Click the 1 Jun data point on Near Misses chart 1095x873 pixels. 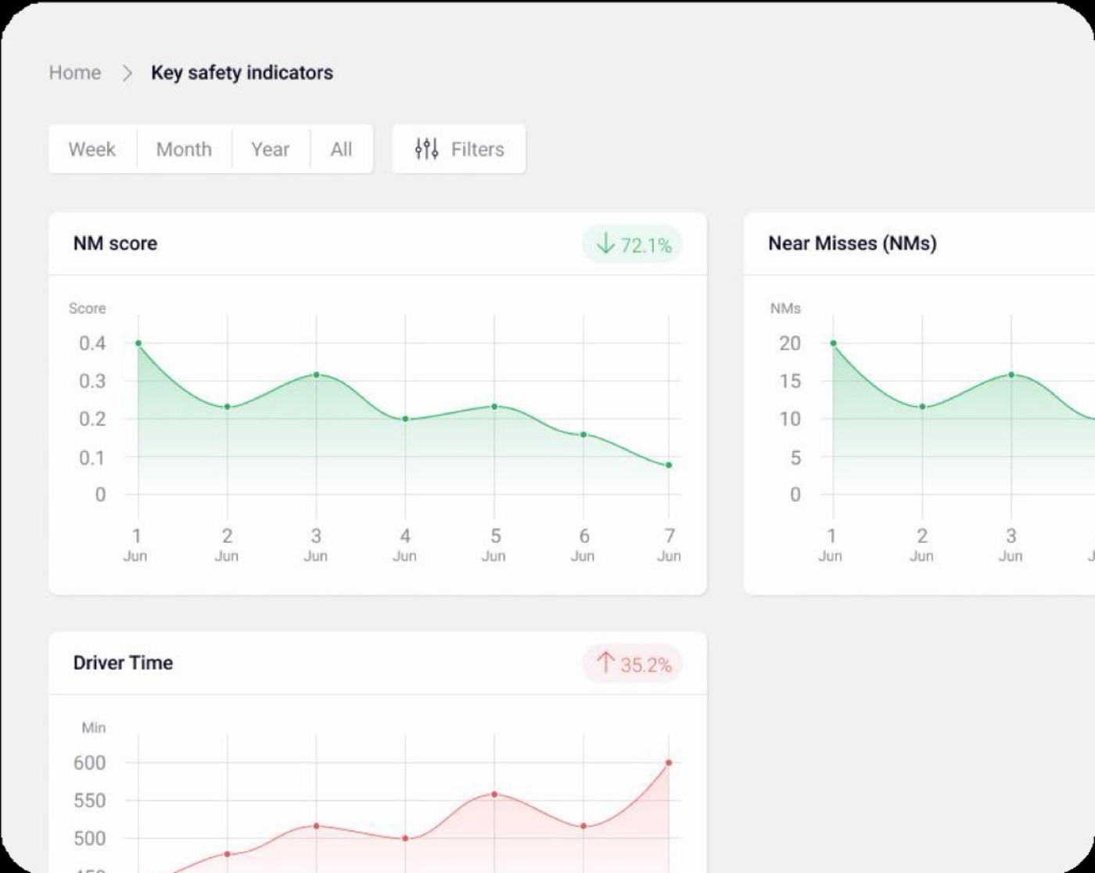(x=833, y=343)
